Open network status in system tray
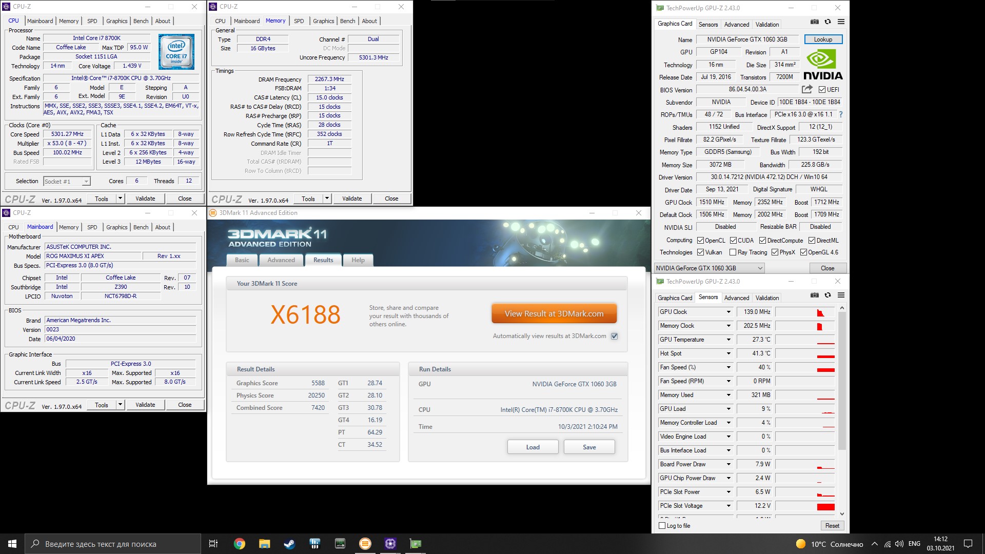Viewport: 985px width, 554px height. pos(887,544)
